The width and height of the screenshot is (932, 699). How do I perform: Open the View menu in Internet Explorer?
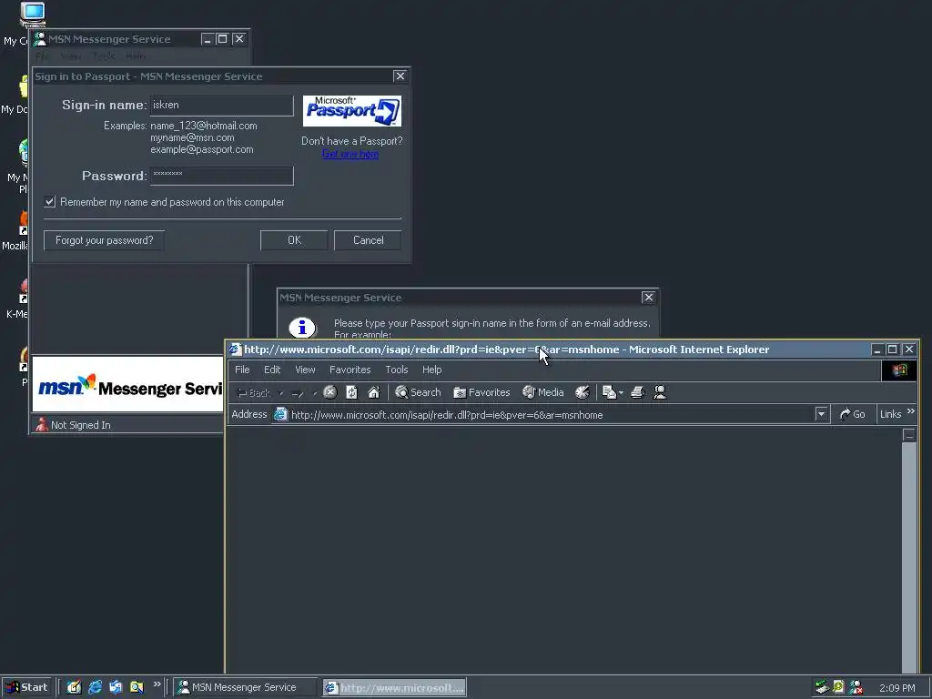tap(305, 370)
